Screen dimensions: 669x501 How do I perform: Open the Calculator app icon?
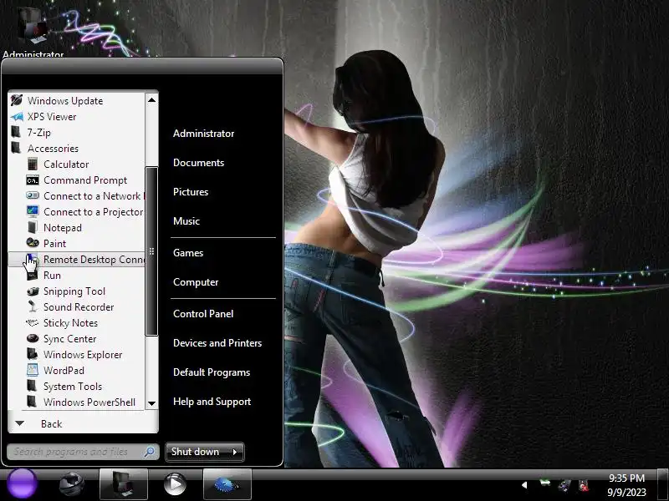pyautogui.click(x=33, y=164)
